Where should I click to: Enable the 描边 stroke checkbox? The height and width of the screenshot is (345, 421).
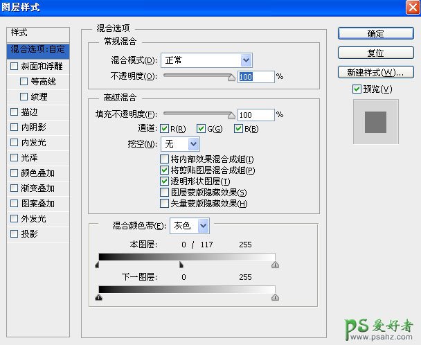tap(15, 112)
